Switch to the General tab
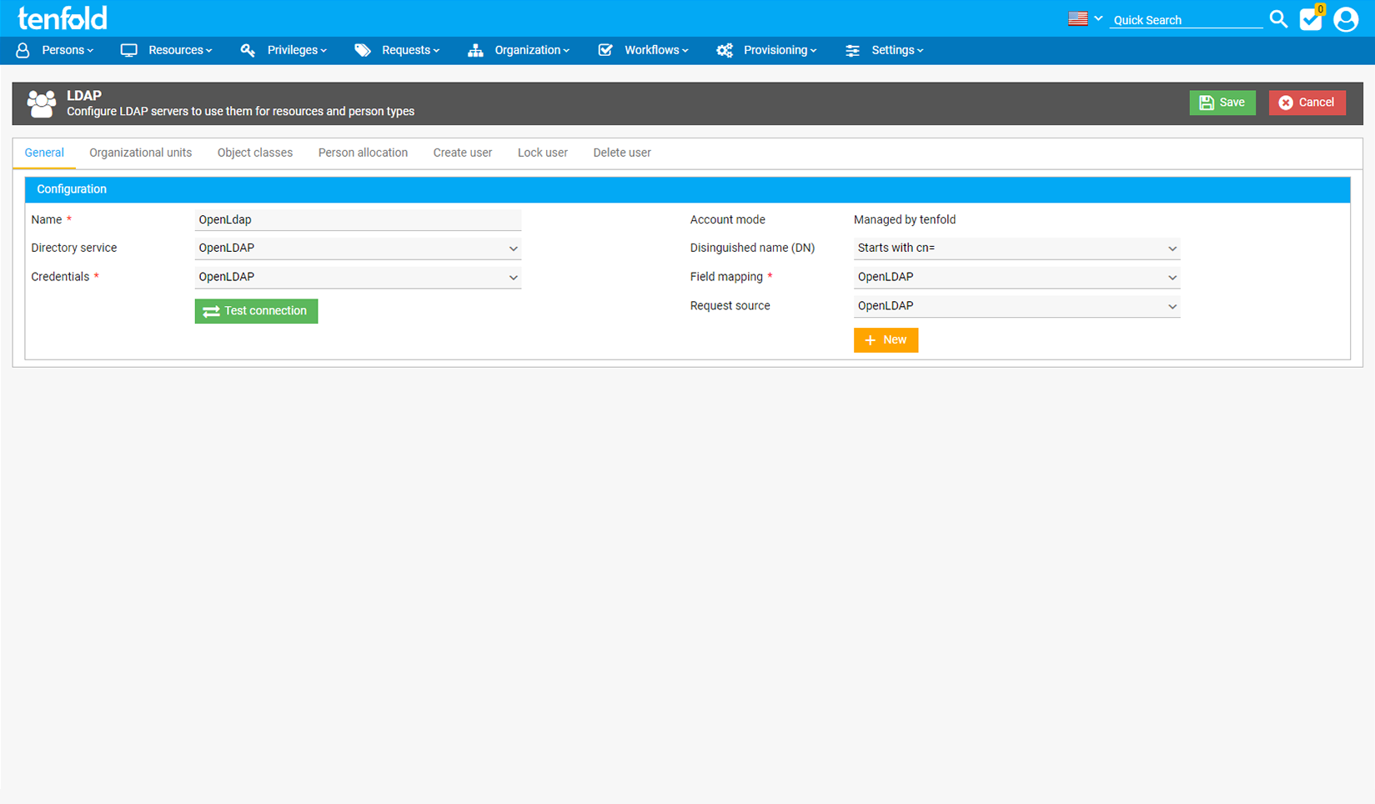The height and width of the screenshot is (804, 1375). [44, 153]
